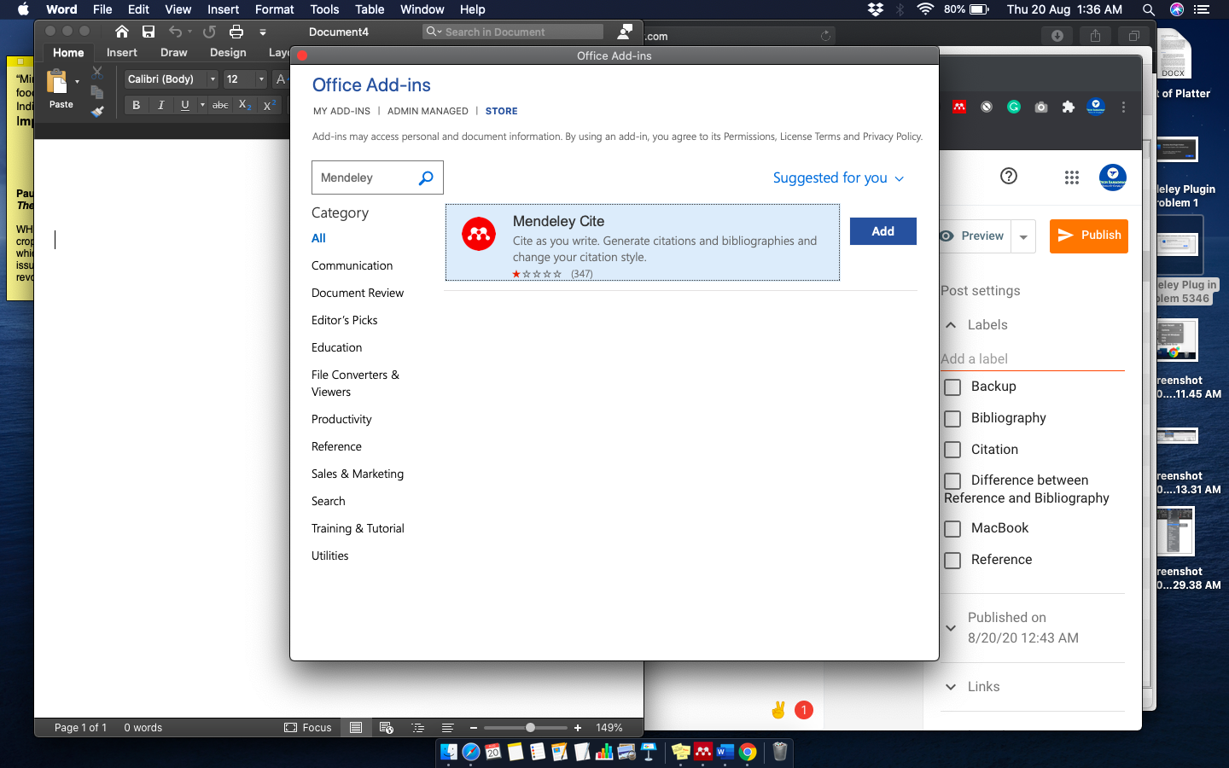Open the Tools menu in the menu bar
This screenshot has width=1229, height=768.
click(x=324, y=9)
